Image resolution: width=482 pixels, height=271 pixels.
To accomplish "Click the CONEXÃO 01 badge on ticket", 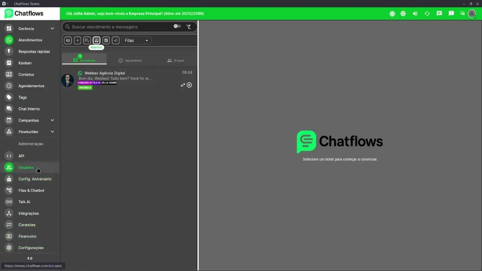I will click(x=85, y=83).
